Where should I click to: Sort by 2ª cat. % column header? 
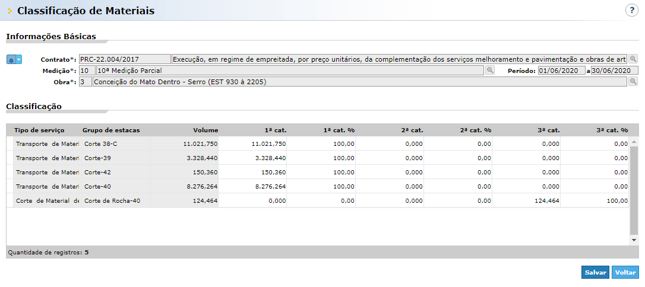point(476,130)
